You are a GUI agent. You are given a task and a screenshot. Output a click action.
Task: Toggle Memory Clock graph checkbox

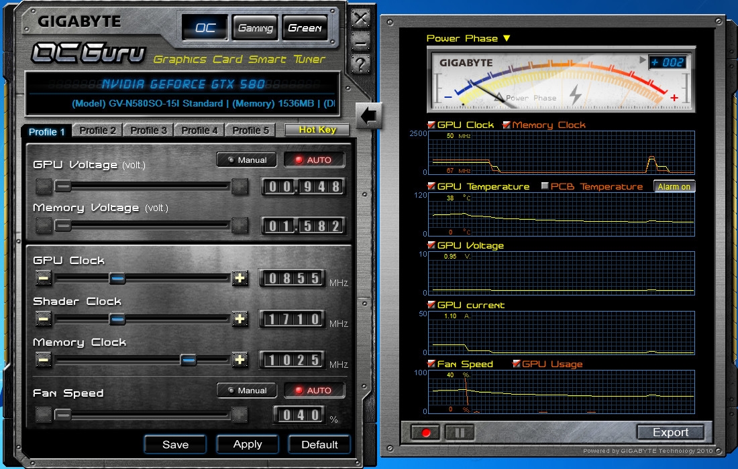tap(507, 125)
